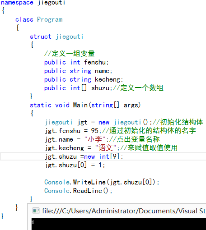Click the console output '1' in the black window

point(33,222)
